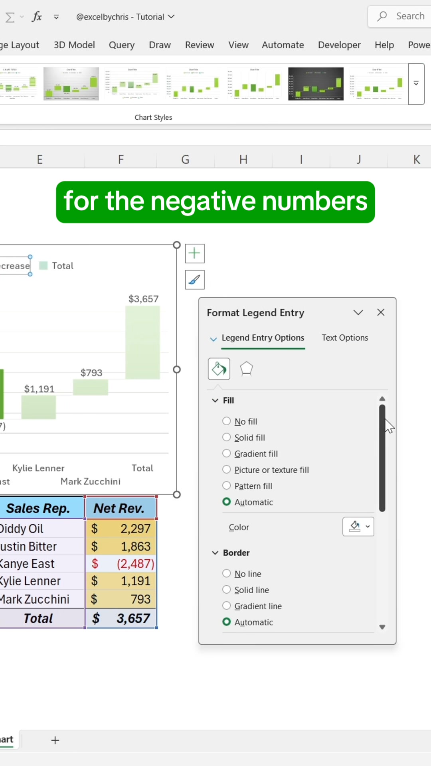Select the Total row value 3,657
431x766 pixels.
tap(121, 618)
